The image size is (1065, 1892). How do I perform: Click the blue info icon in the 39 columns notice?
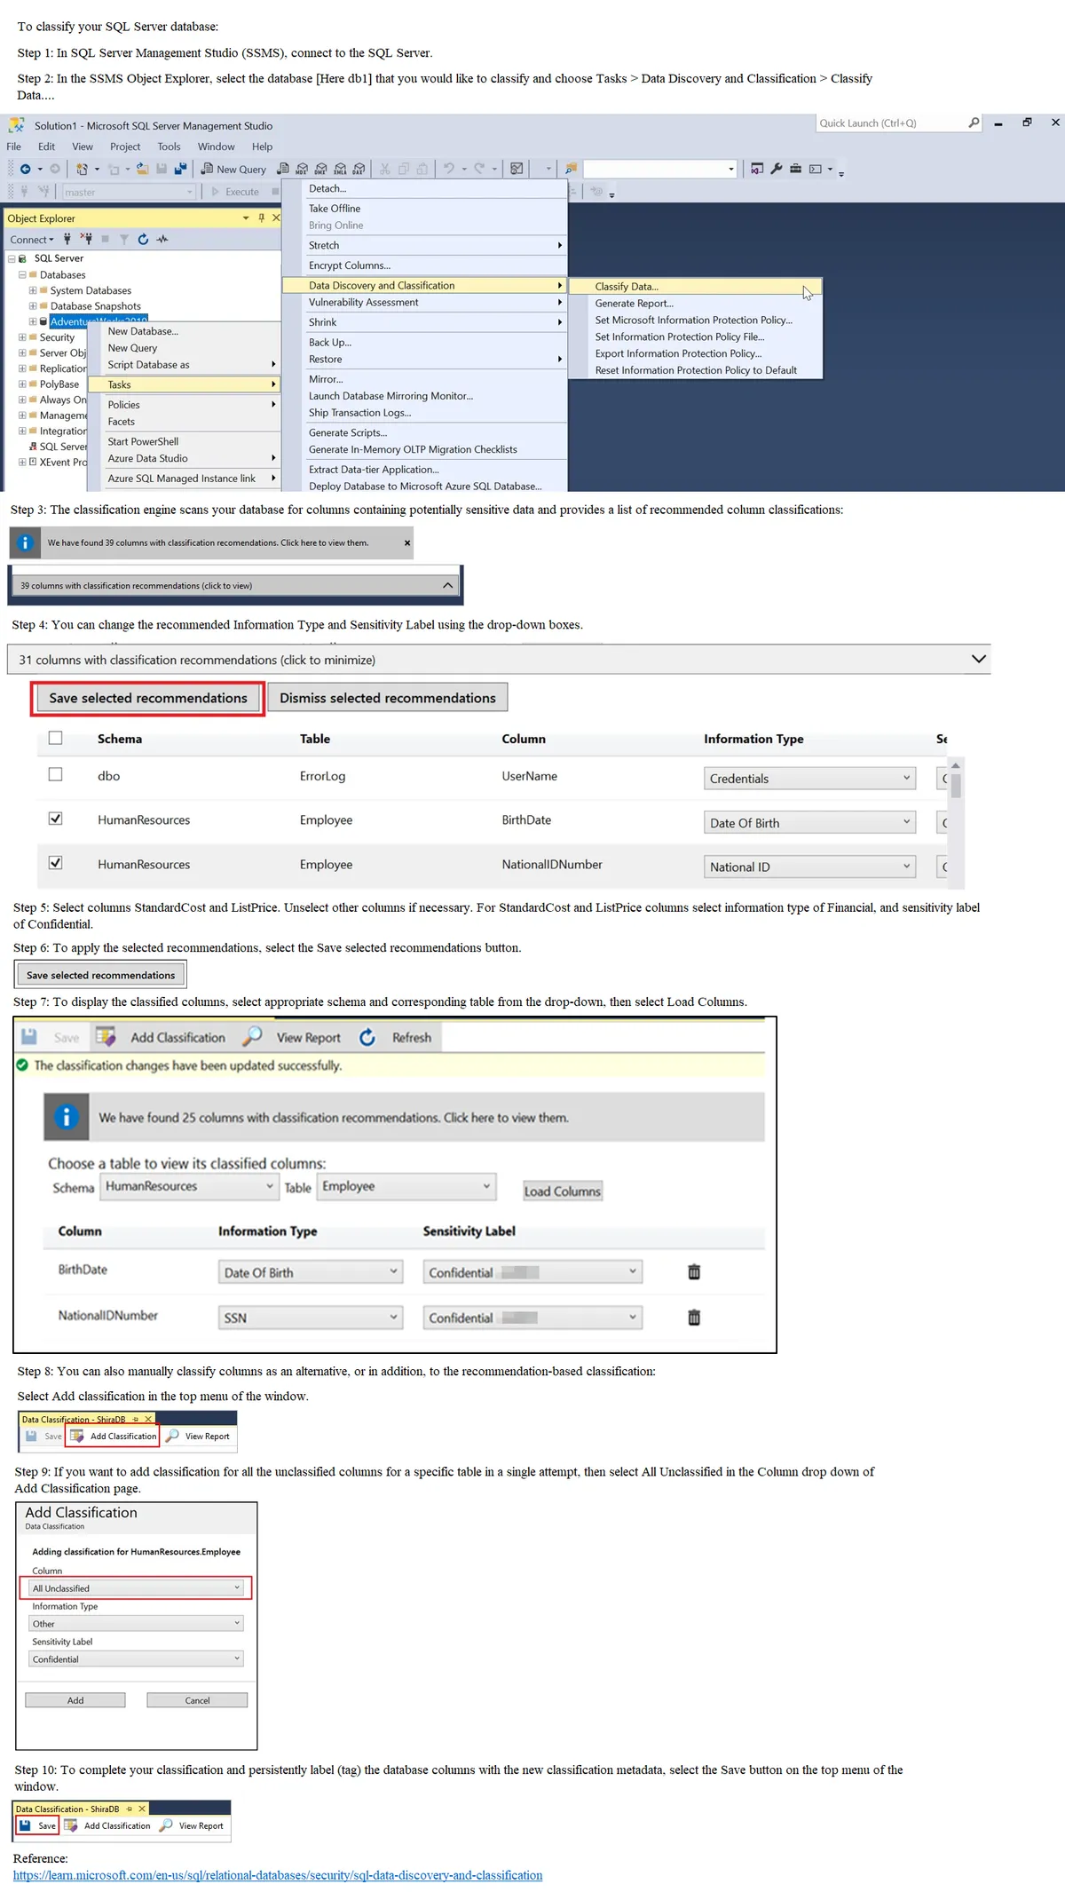click(26, 542)
